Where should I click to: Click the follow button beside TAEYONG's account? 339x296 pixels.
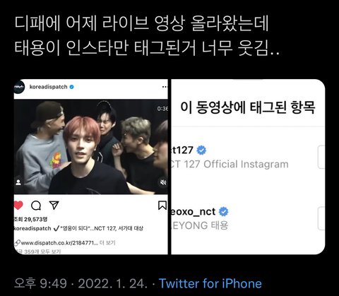click(x=321, y=218)
